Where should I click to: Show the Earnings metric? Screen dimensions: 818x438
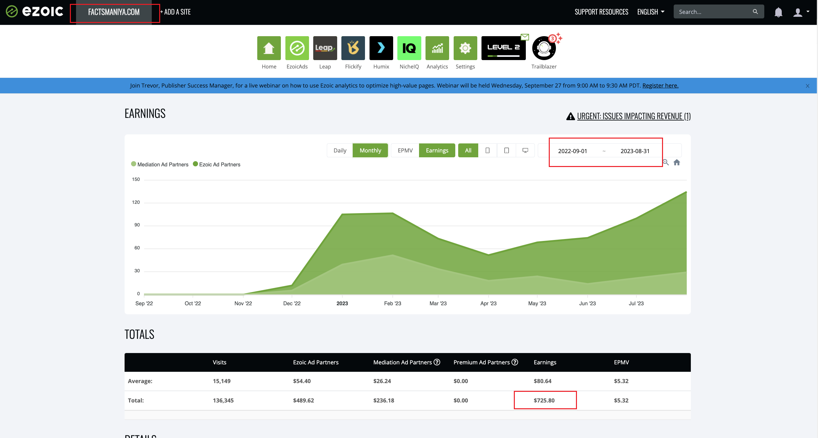click(x=437, y=151)
